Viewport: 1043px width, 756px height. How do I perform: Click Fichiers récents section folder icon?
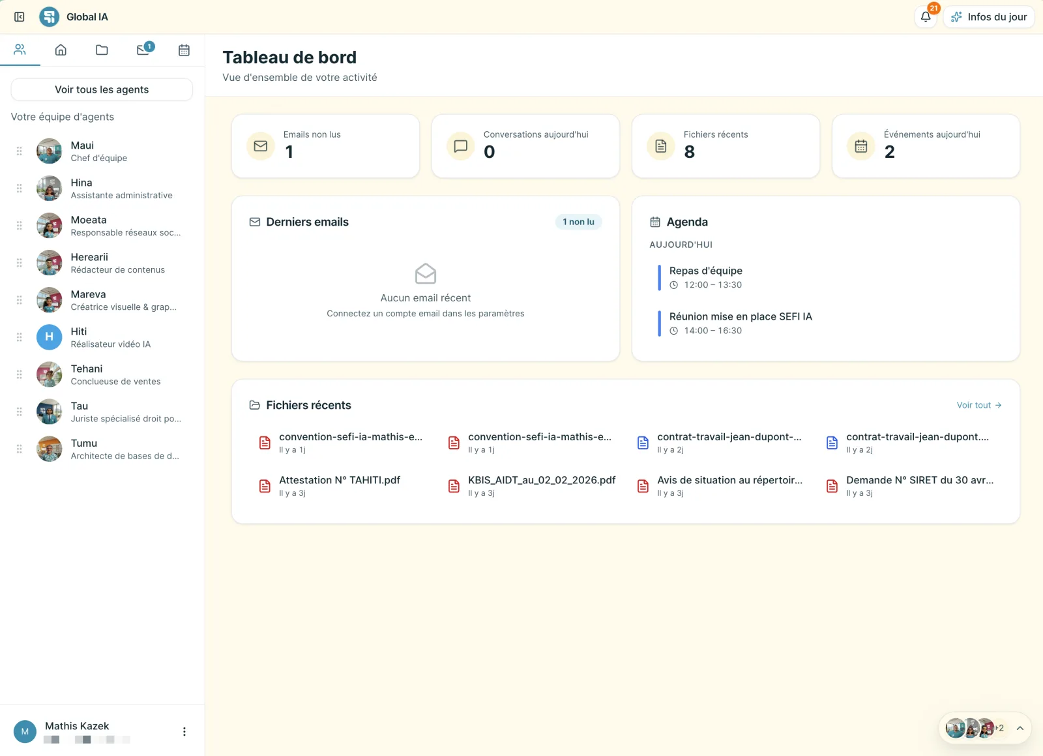(255, 405)
